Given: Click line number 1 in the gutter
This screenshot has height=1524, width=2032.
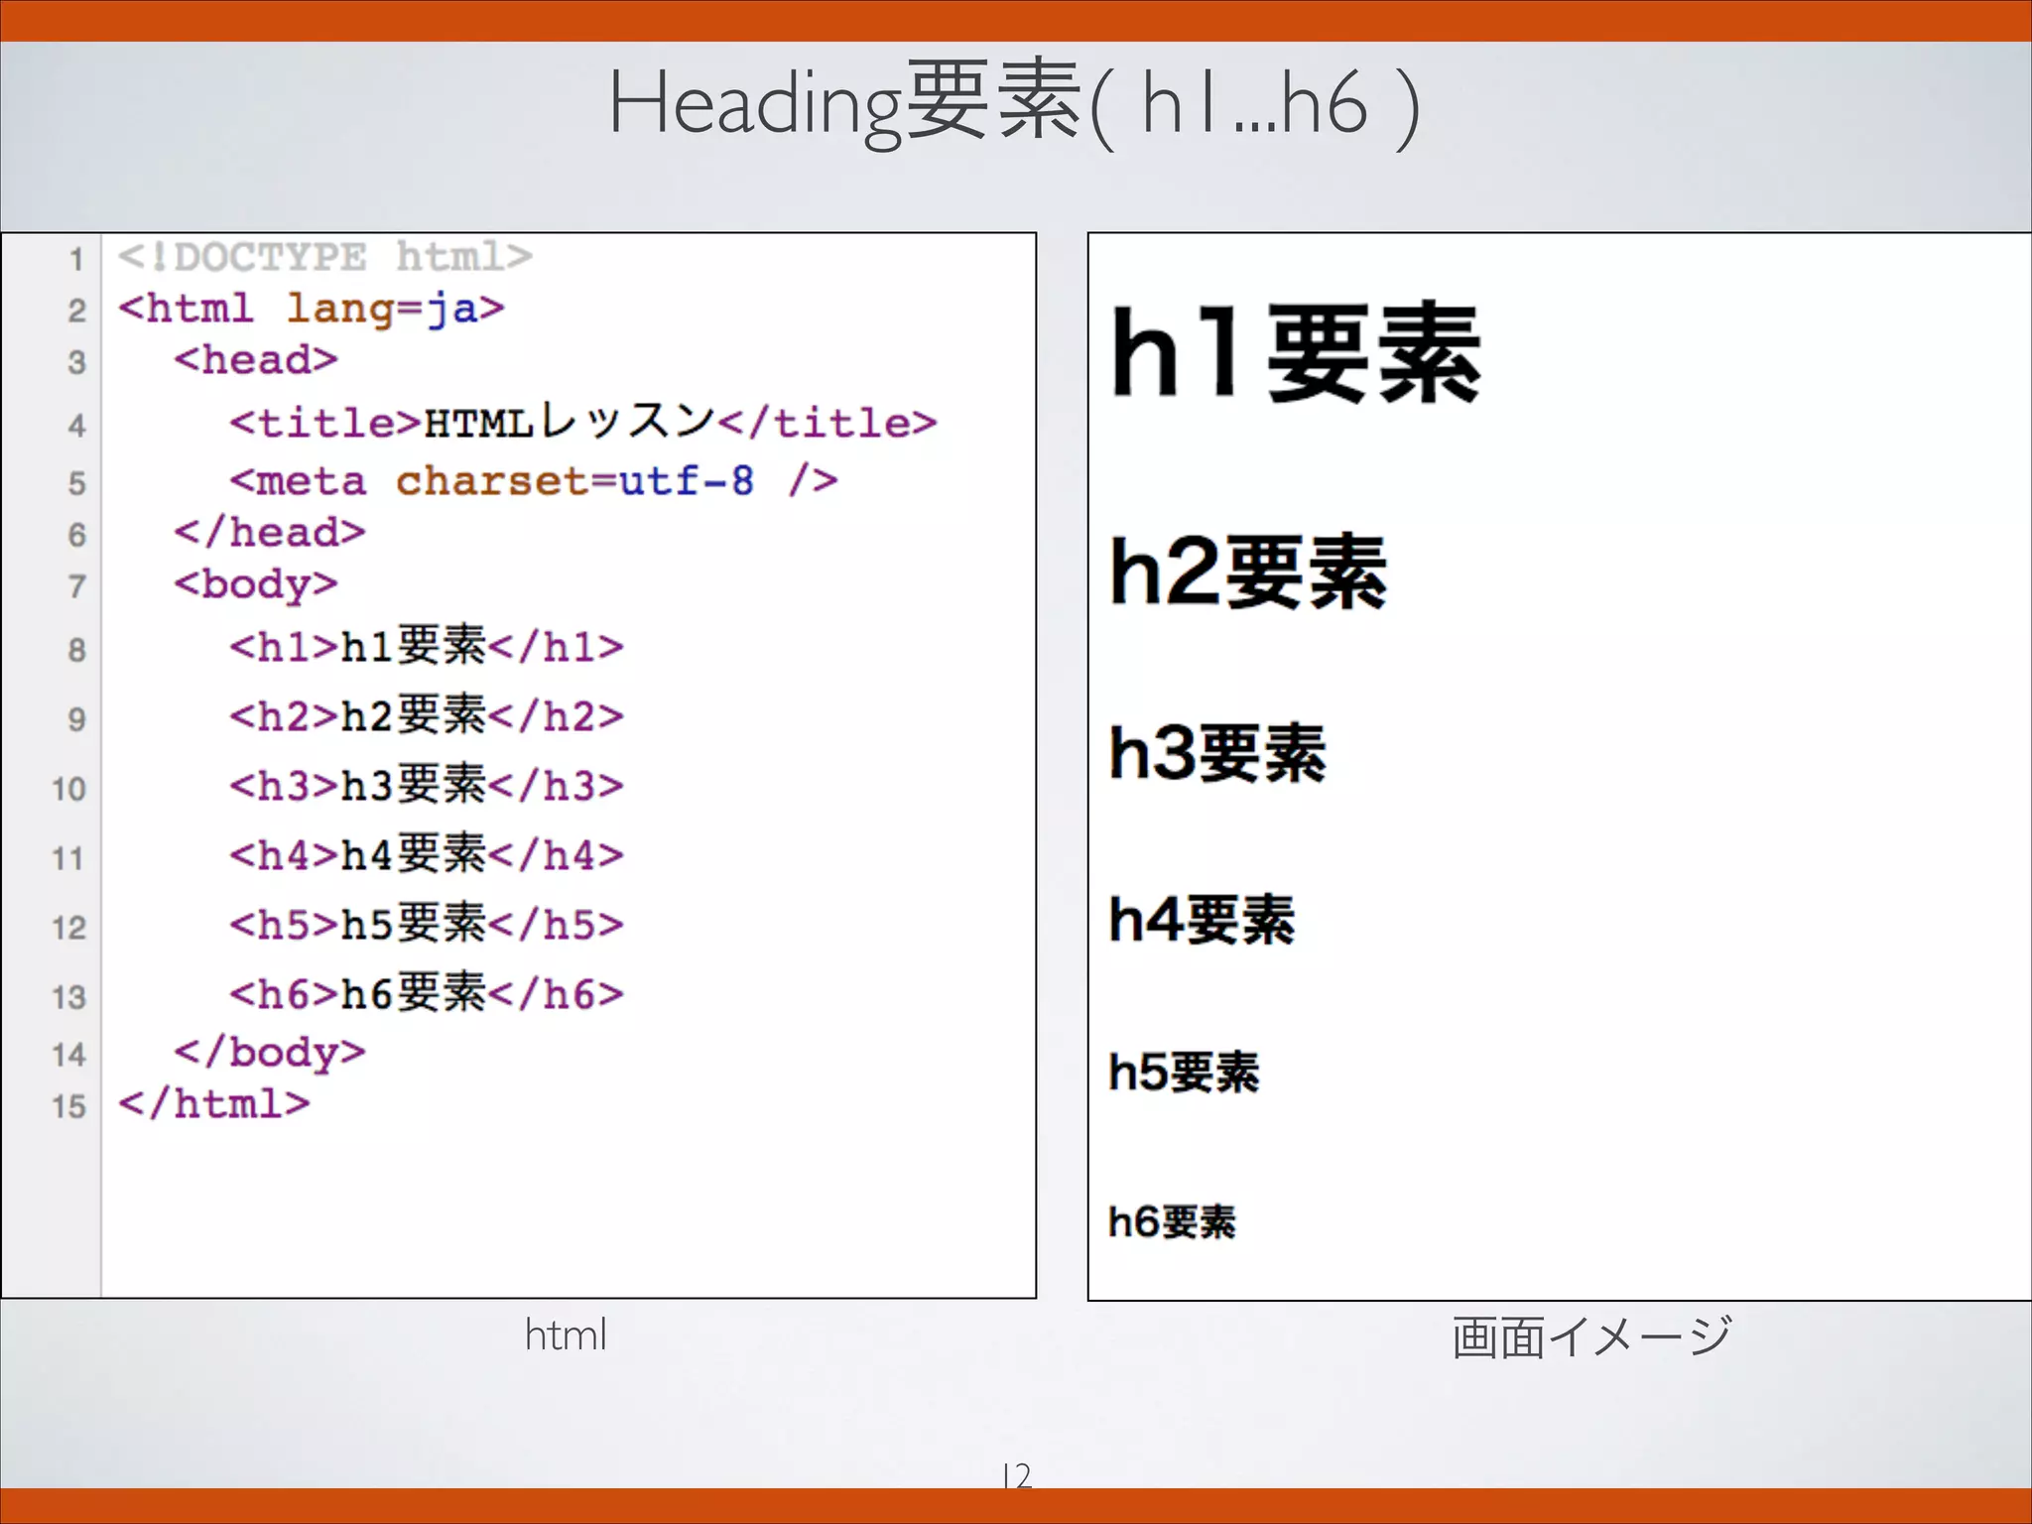Looking at the screenshot, I should click(75, 260).
